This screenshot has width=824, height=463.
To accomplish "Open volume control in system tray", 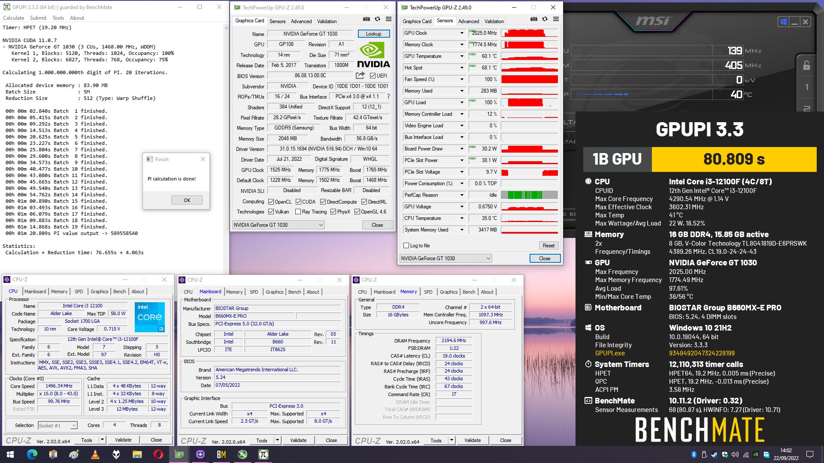I will click(735, 454).
